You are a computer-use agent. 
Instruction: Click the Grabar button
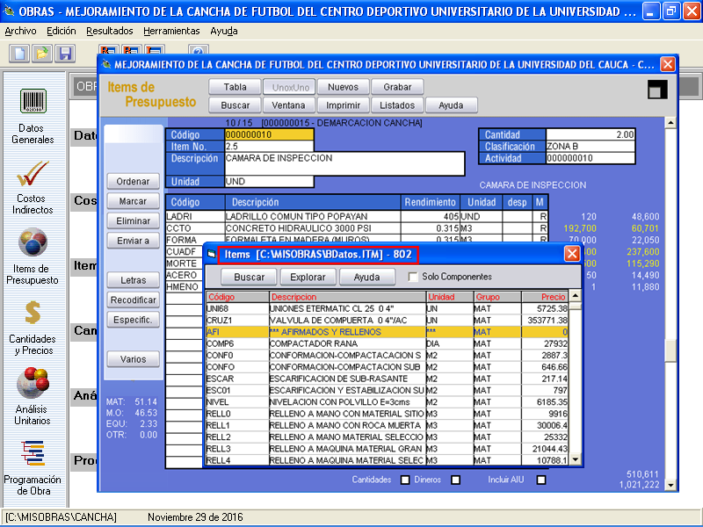(x=397, y=87)
